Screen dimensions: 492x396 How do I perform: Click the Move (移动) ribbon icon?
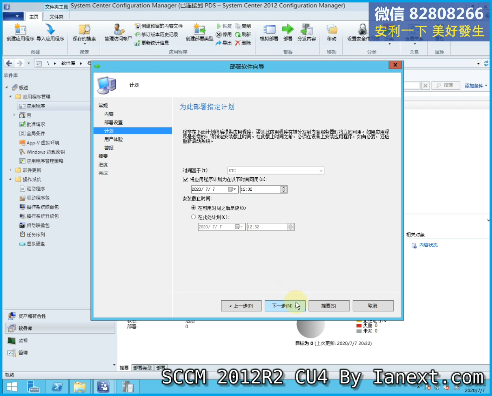332,32
